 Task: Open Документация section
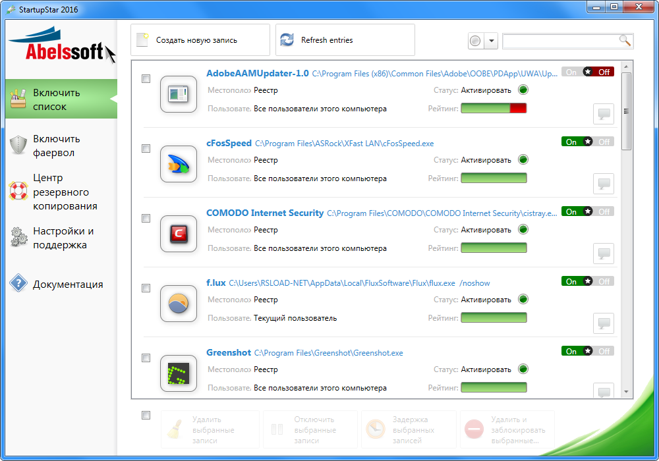point(61,284)
